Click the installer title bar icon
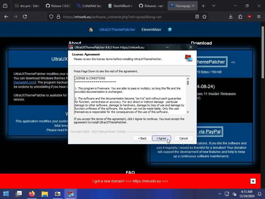The height and width of the screenshot is (199, 265). tap(71, 47)
